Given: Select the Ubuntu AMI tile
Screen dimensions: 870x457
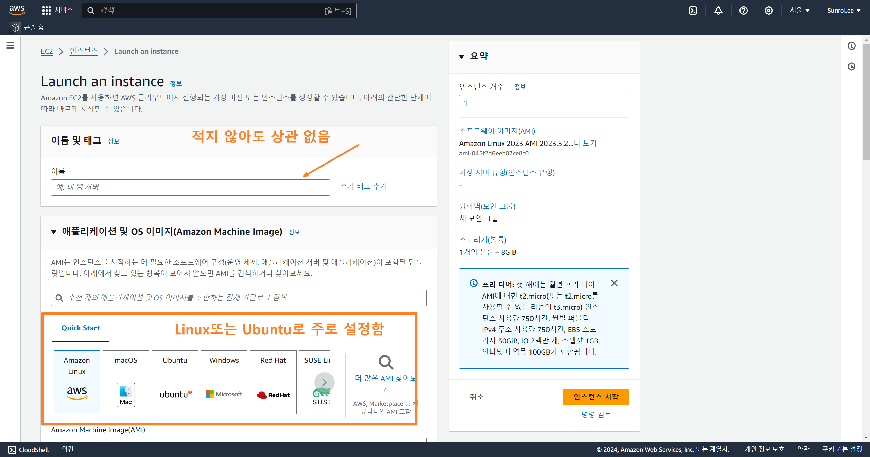Looking at the screenshot, I should click(x=175, y=382).
